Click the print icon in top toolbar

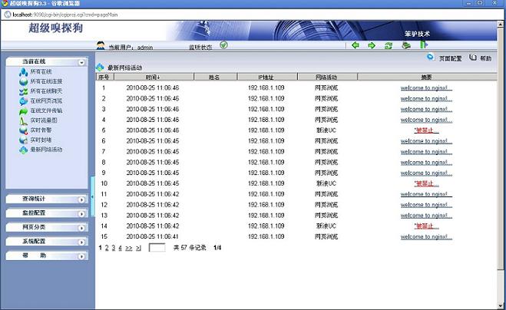405,45
